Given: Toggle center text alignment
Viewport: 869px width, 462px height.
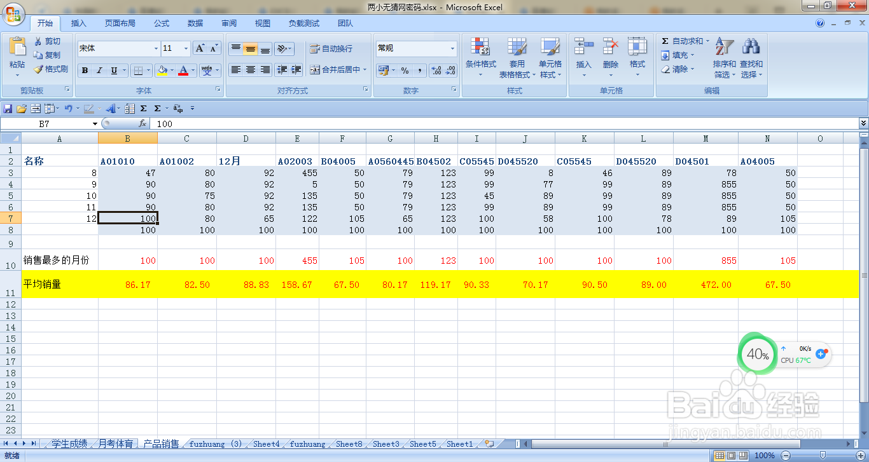Looking at the screenshot, I should tap(250, 70).
